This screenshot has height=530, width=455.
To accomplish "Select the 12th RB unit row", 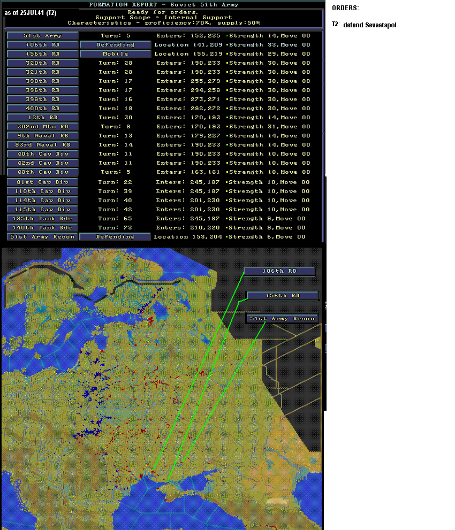I will [43, 117].
